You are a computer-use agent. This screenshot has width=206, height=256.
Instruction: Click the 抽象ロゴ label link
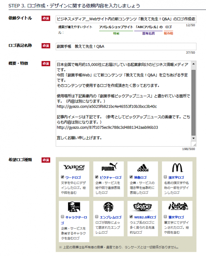[x=140, y=178]
